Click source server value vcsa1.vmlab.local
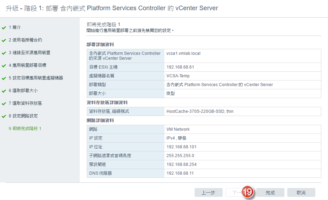 coord(183,53)
